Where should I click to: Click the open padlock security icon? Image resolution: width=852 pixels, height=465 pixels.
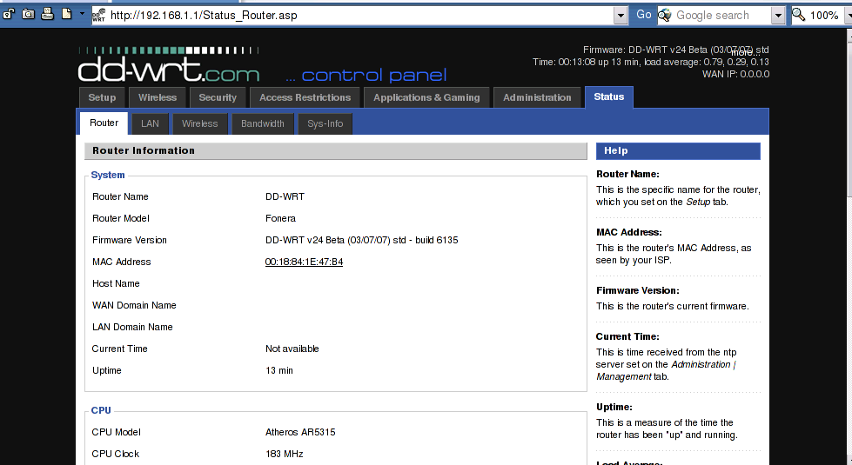(x=9, y=14)
